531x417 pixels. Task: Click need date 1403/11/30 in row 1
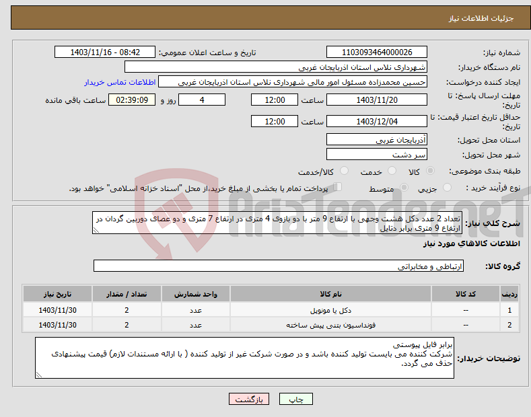57,310
